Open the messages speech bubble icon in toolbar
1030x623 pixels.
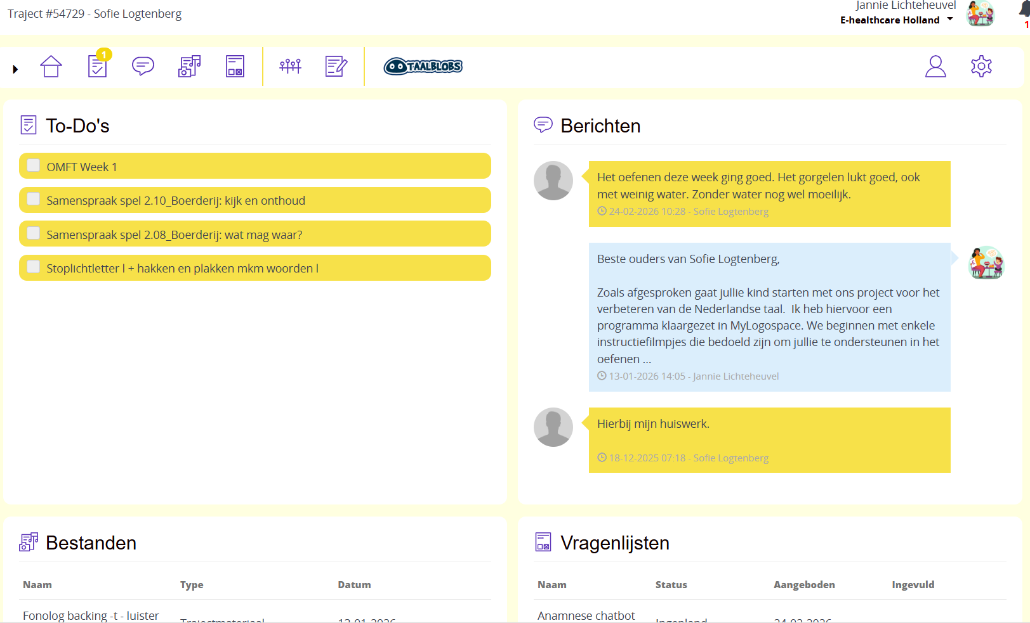point(143,66)
